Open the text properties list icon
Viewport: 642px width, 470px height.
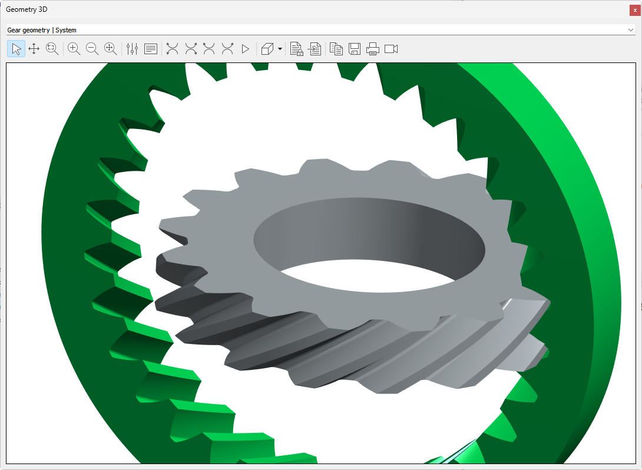pyautogui.click(x=151, y=49)
